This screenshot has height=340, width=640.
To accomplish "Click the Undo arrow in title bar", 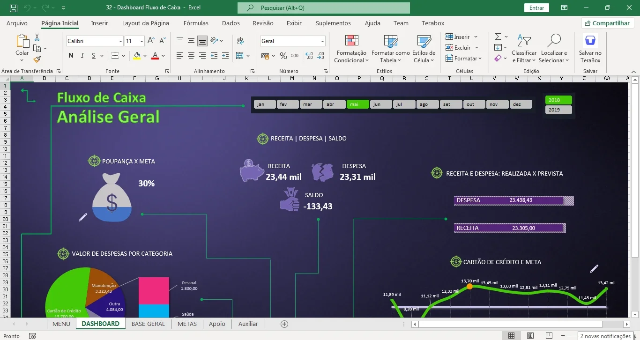I will (27, 8).
